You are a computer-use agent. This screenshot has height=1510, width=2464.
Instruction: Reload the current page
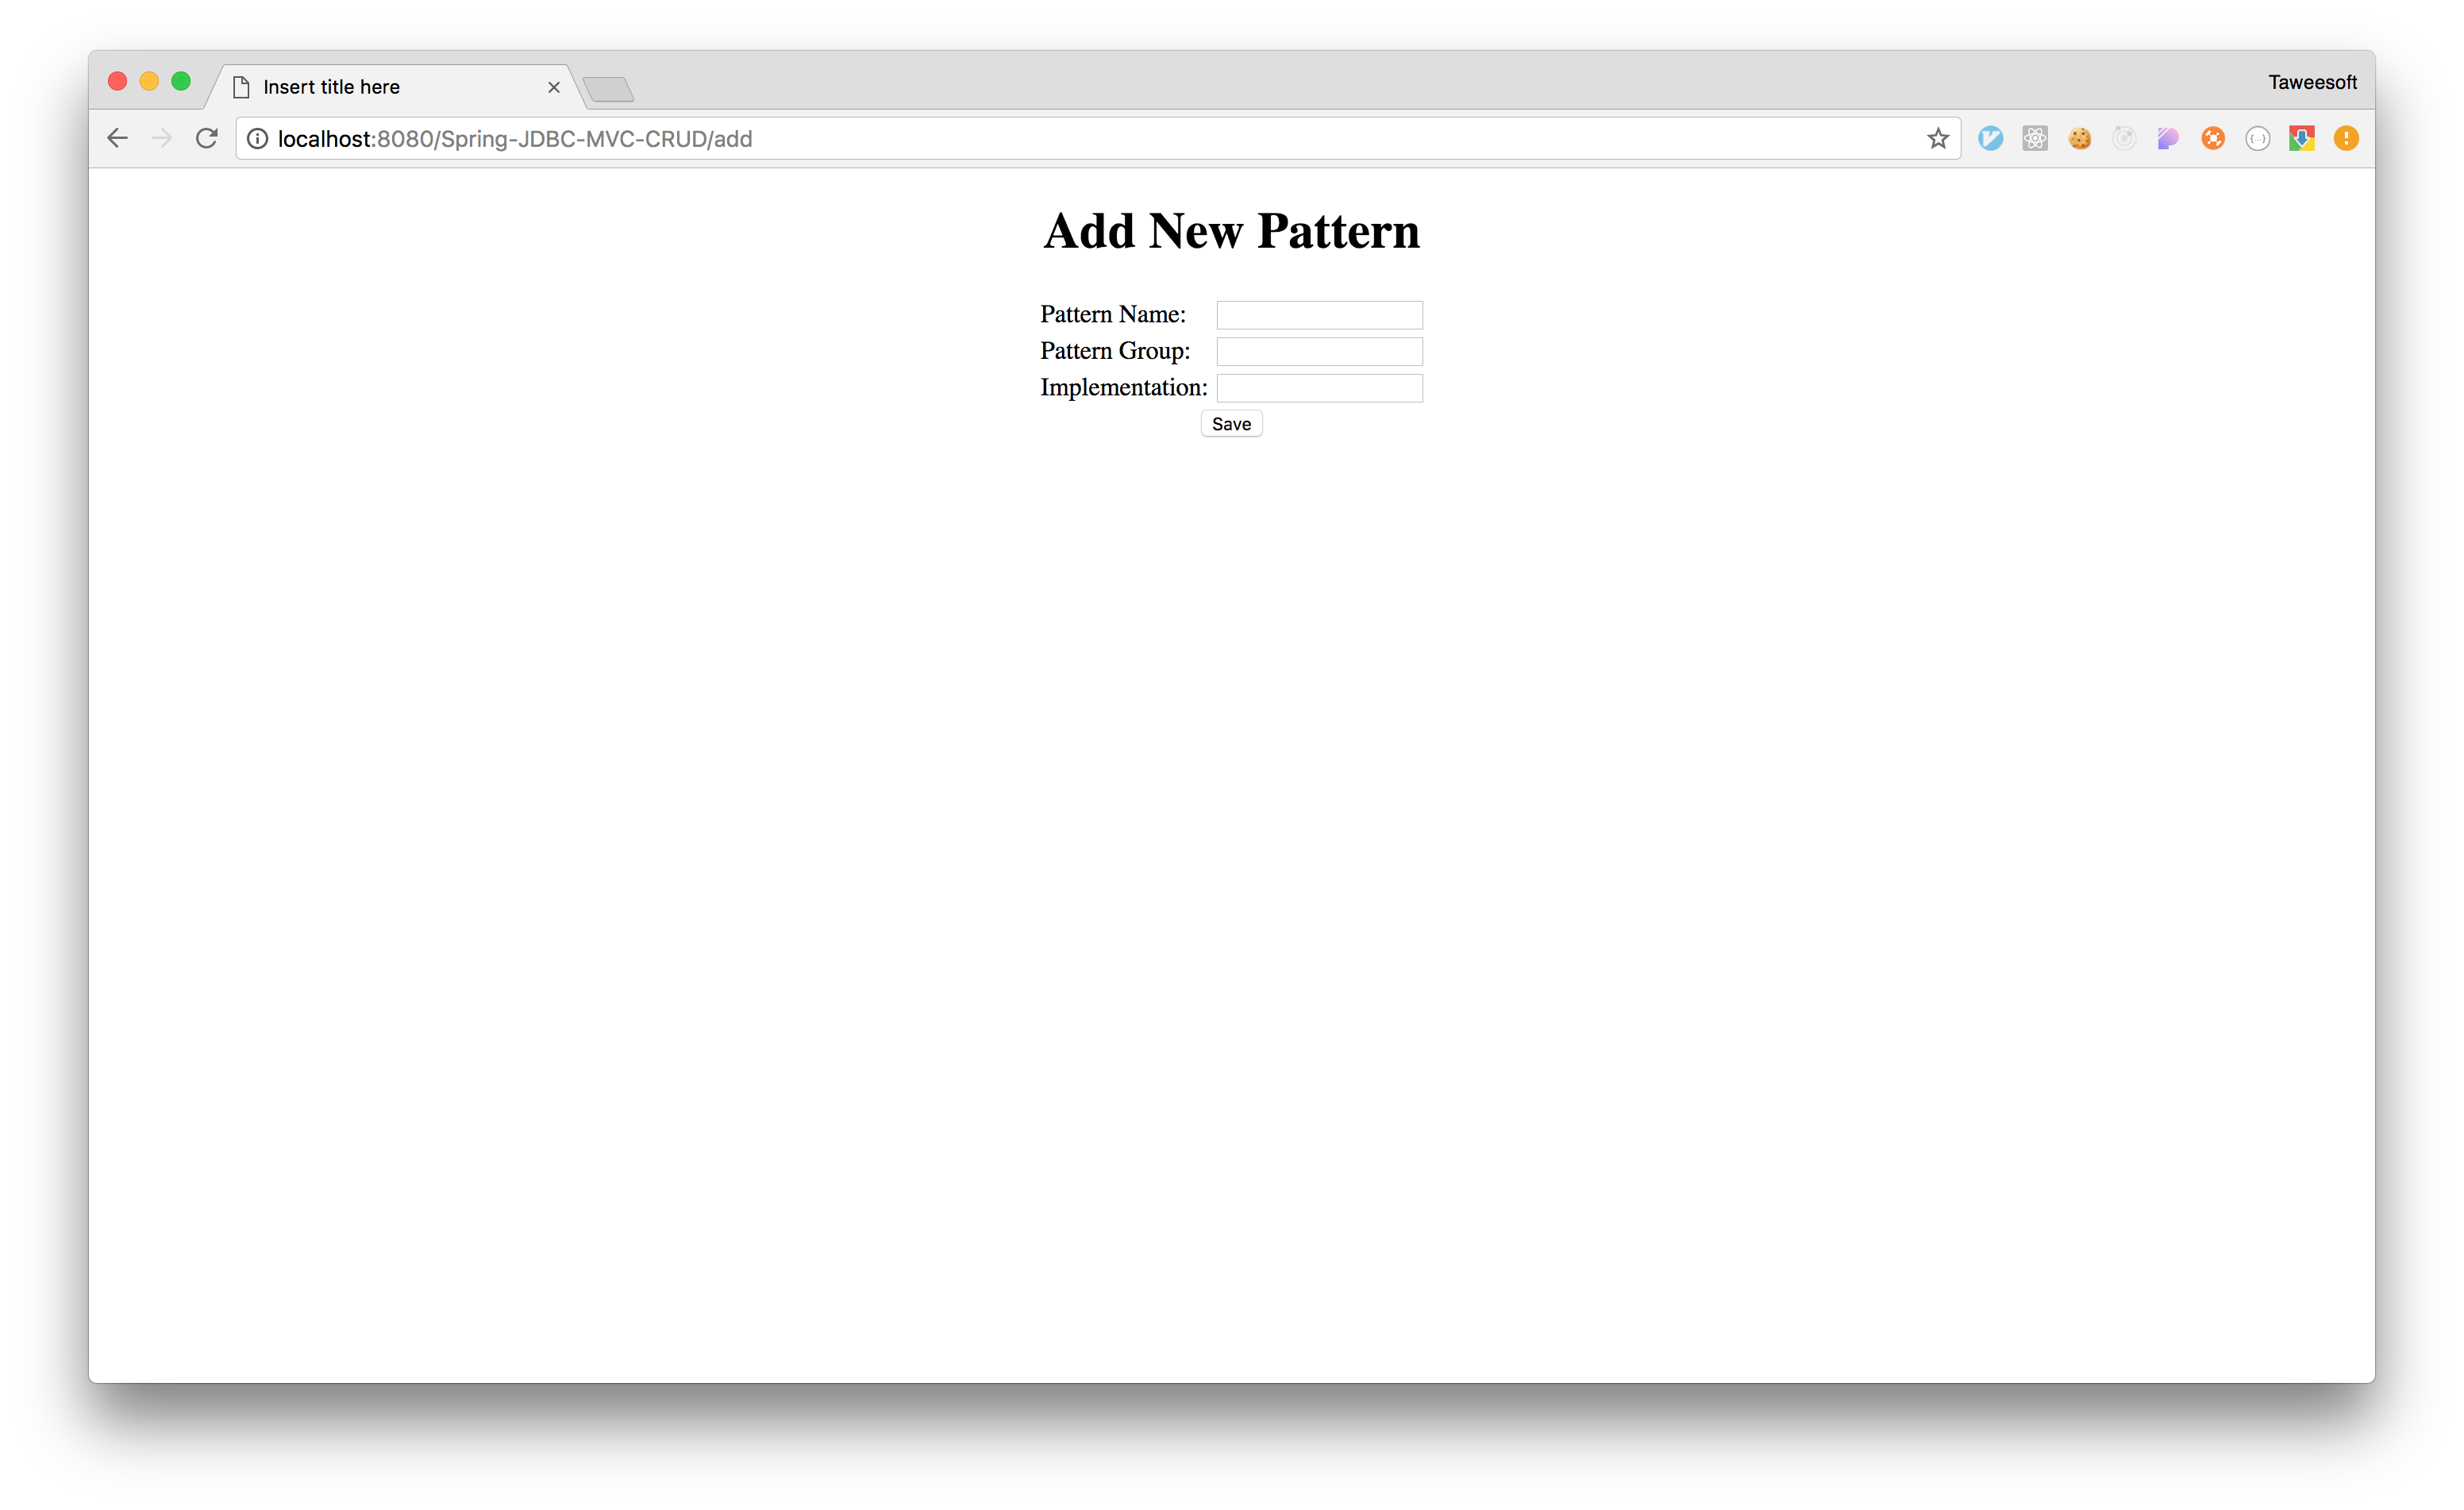(x=206, y=138)
